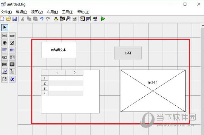Viewport: 204px width, 135px height.
Task: Click the New Figure toolbar icon
Action: (2, 19)
